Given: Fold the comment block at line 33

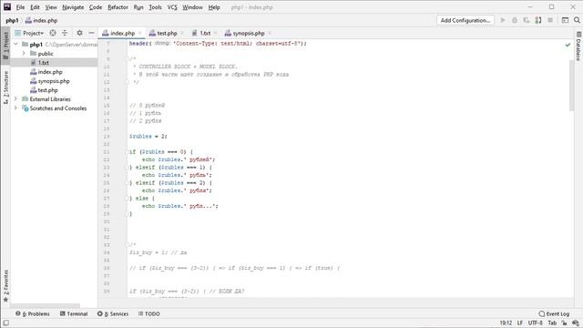Looking at the screenshot, I should (x=127, y=245).
